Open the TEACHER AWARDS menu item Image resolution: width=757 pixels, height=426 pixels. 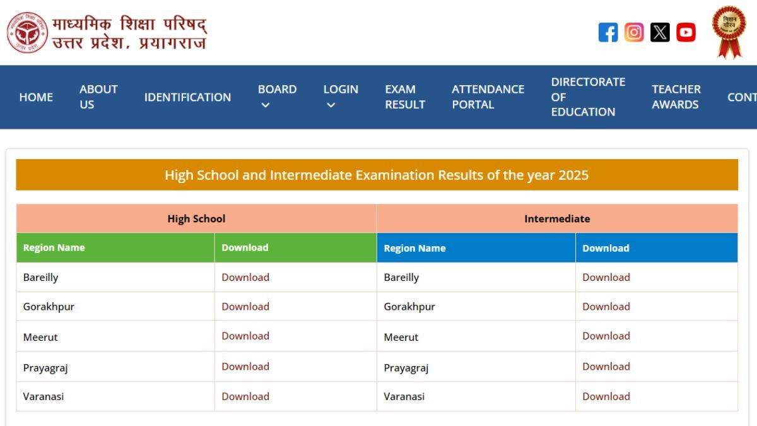676,97
